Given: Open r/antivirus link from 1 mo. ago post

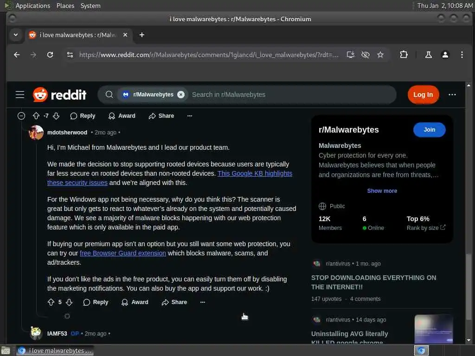Looking at the screenshot, I should point(338,264).
